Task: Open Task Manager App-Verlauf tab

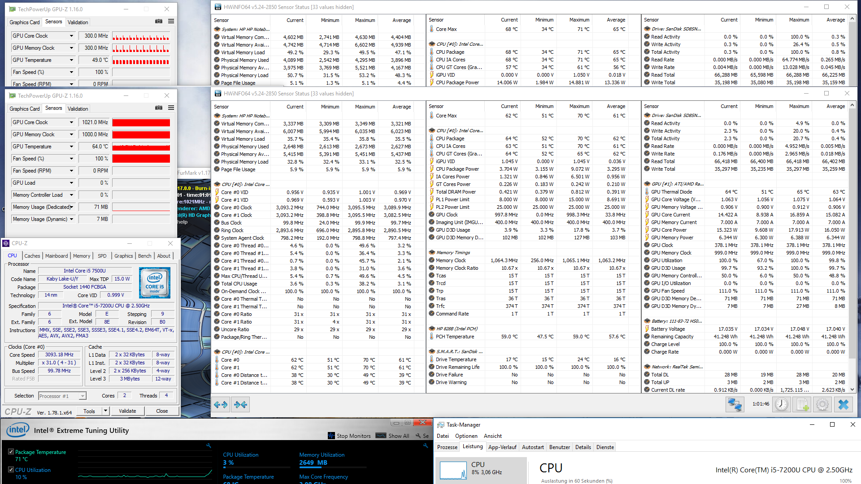Action: [x=502, y=447]
